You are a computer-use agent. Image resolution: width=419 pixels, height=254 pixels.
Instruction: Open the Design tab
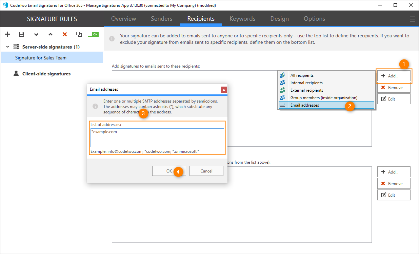(279, 19)
